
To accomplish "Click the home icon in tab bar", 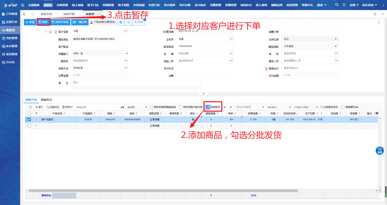I will [x=33, y=14].
